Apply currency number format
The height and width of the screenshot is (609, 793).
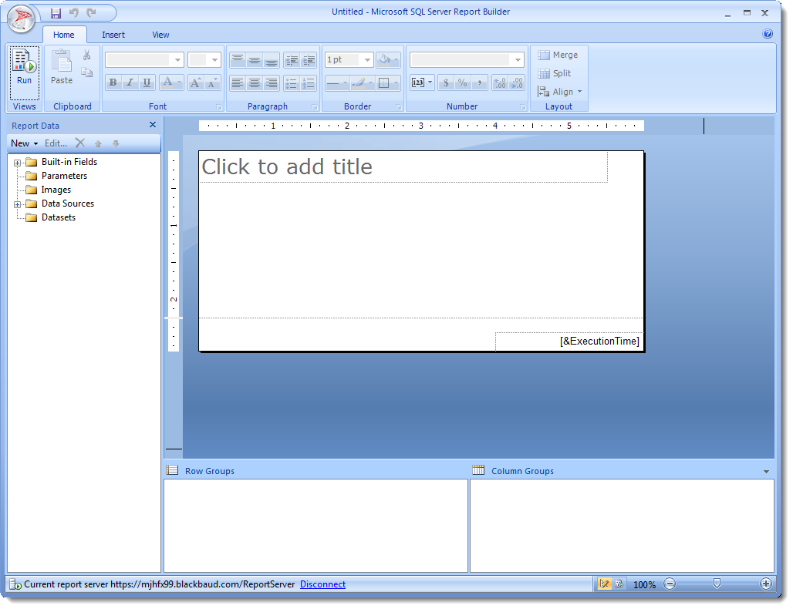click(x=446, y=82)
